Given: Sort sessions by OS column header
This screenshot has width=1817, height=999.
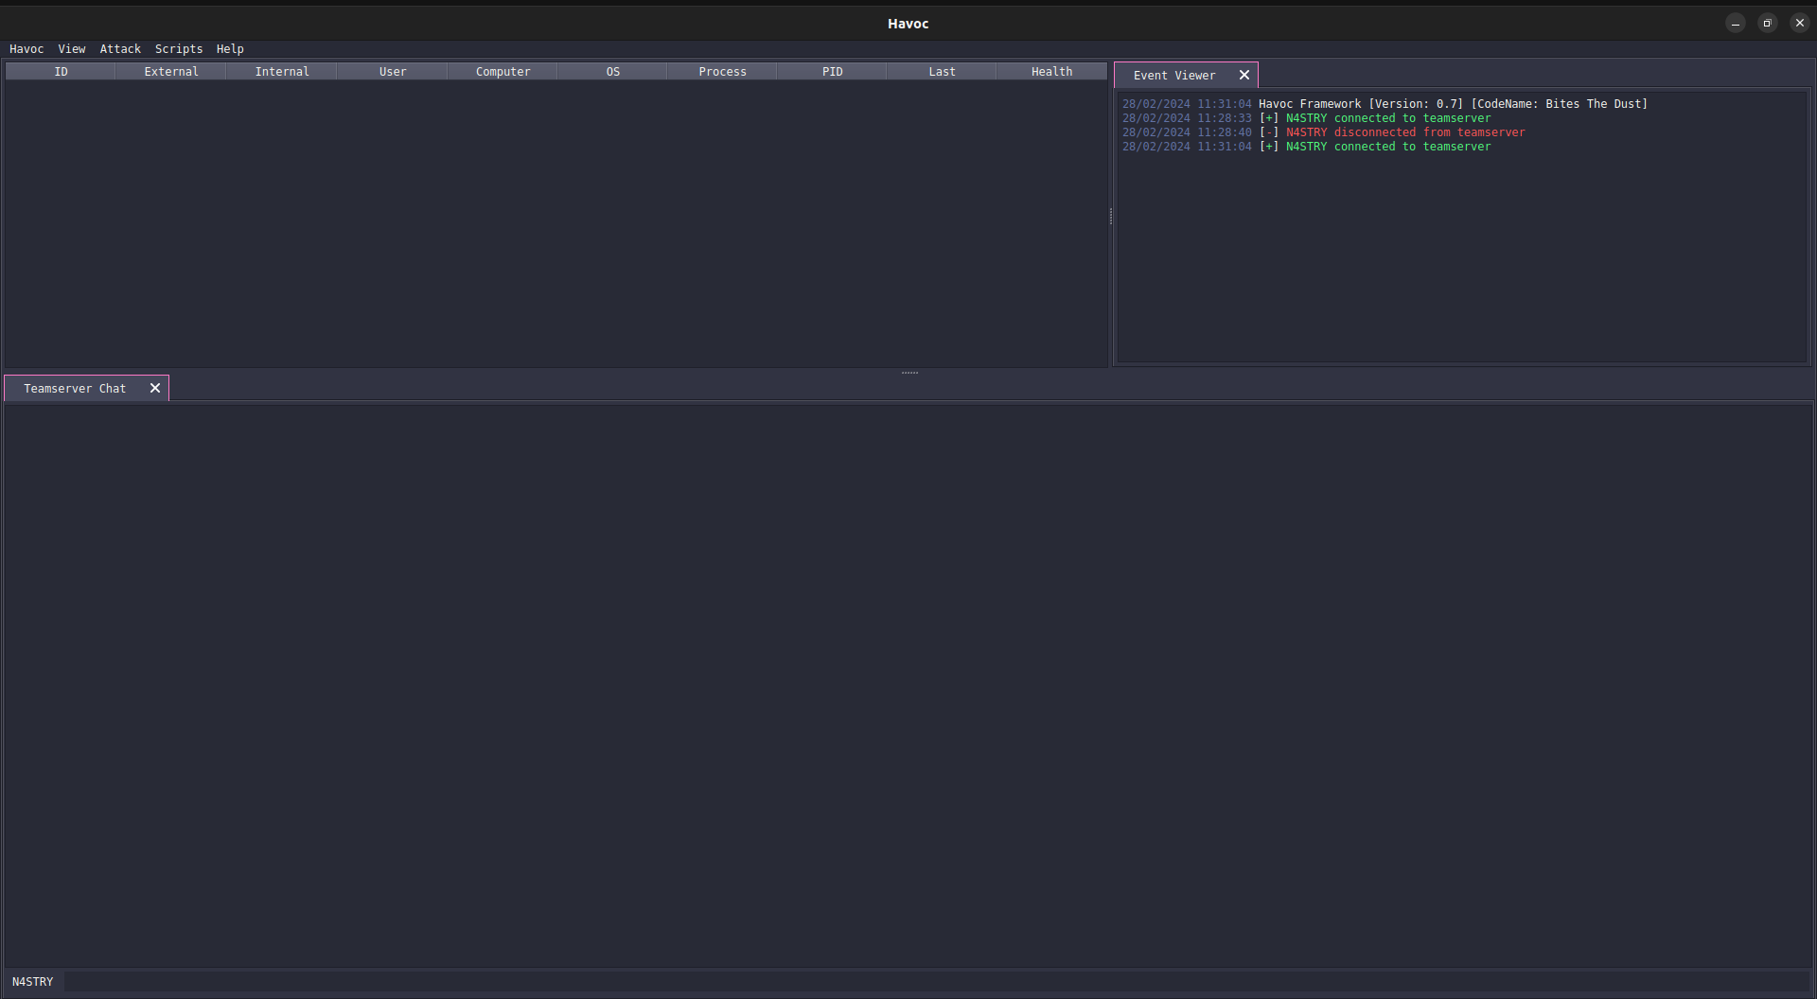Looking at the screenshot, I should [x=612, y=72].
